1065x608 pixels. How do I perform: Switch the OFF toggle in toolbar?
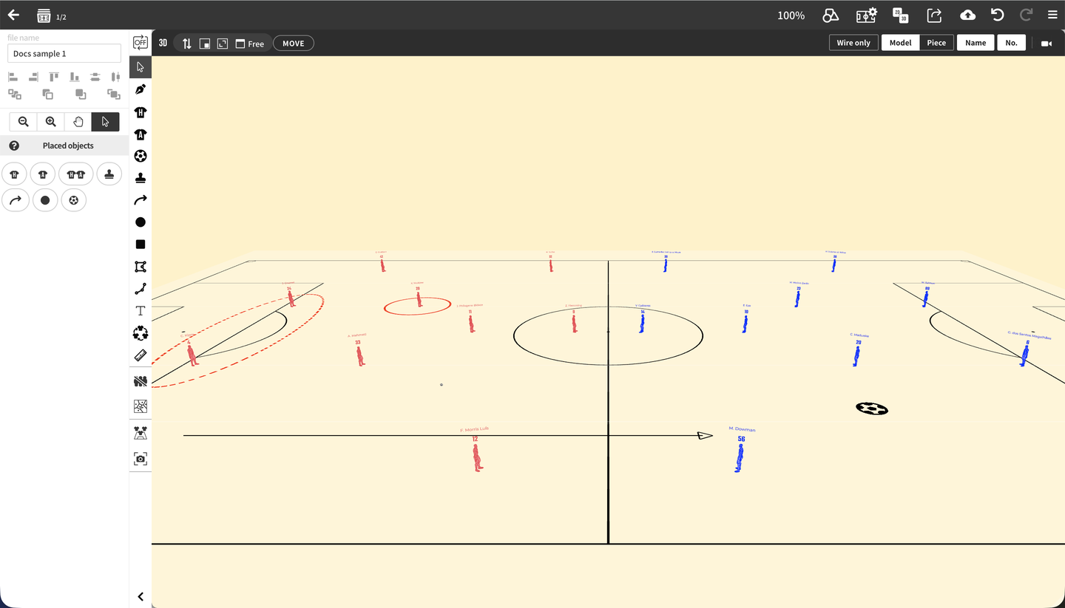coord(141,43)
